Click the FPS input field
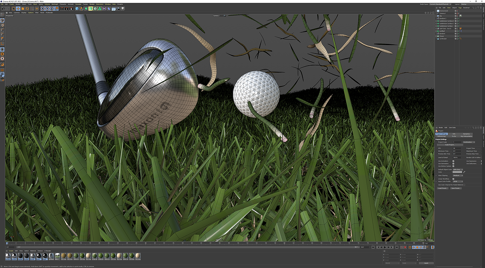The width and height of the screenshot is (485, 268). pos(457,148)
